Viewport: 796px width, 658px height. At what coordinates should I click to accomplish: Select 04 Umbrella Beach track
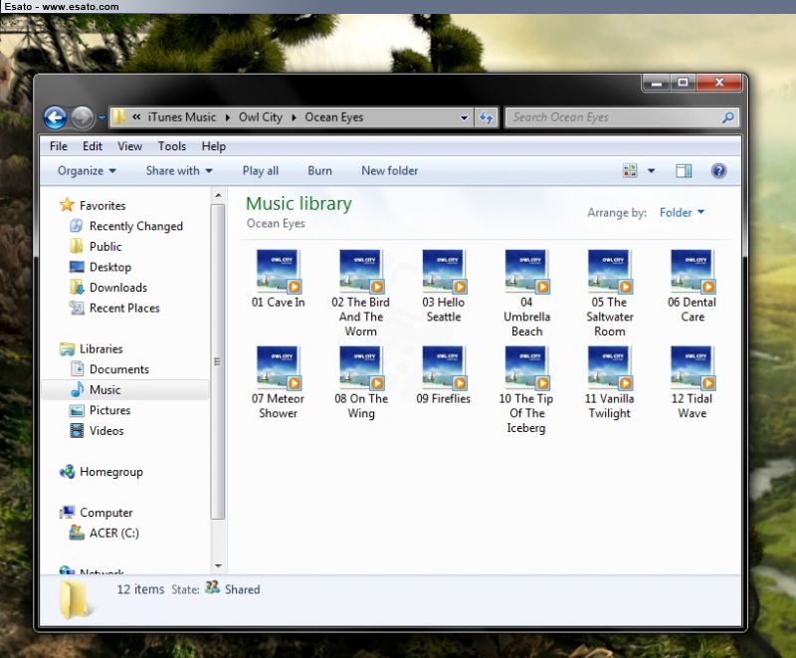point(526,294)
